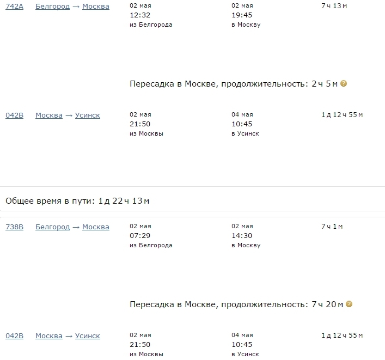
Task: Click Москва origin link in first 042B row
Action: pos(49,115)
